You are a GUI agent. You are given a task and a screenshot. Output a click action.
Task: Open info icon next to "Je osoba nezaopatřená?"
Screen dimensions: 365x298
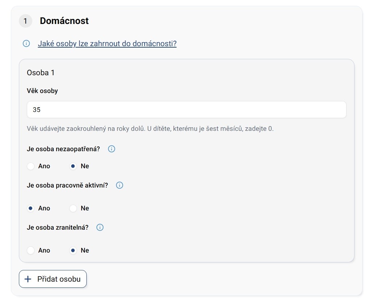pyautogui.click(x=112, y=149)
